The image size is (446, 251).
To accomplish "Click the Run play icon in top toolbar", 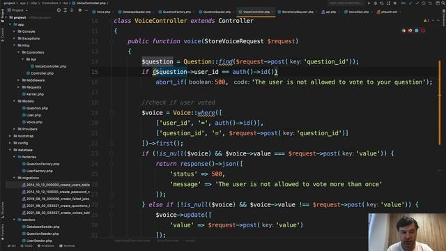I will [x=369, y=3].
